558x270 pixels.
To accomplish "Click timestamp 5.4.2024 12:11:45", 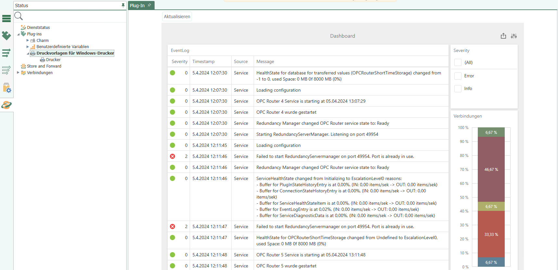I will 209,145.
